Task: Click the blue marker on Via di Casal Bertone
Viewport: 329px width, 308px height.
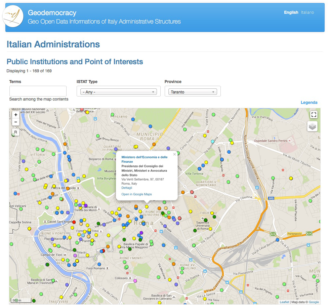Action: [x=277, y=239]
